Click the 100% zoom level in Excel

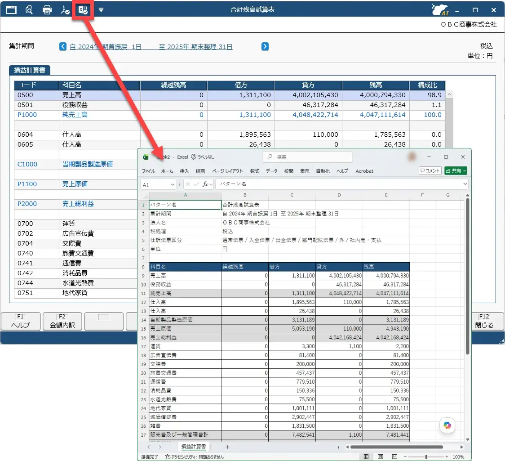pos(458,457)
